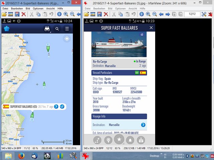This screenshot has height=160, width=214.
Task: Open Ansicht menu in left IrfanView window
Action: [x=50, y=8]
